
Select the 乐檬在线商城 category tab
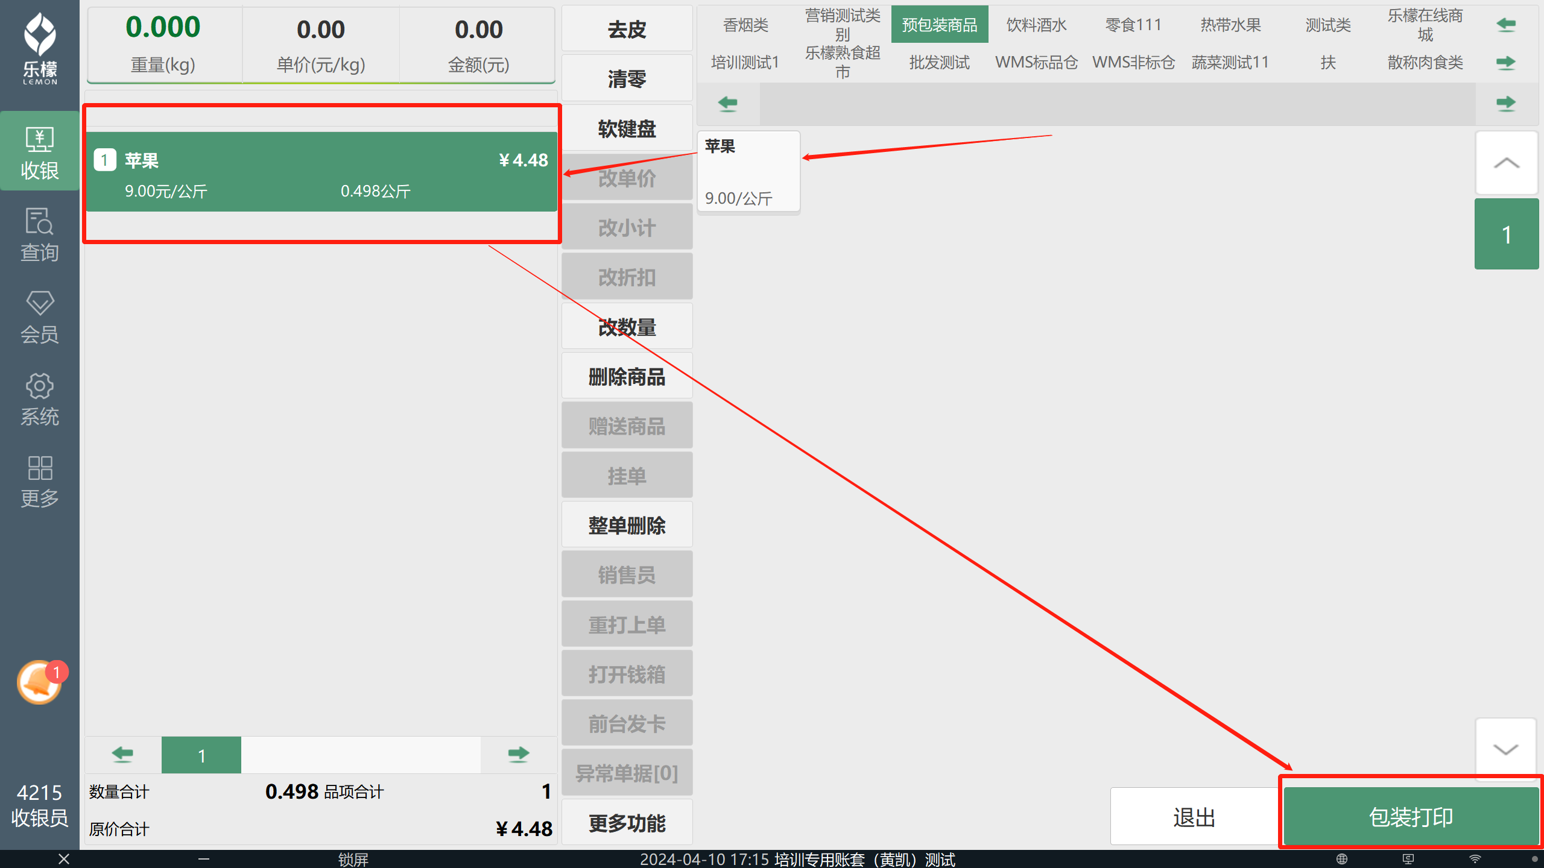1425,25
